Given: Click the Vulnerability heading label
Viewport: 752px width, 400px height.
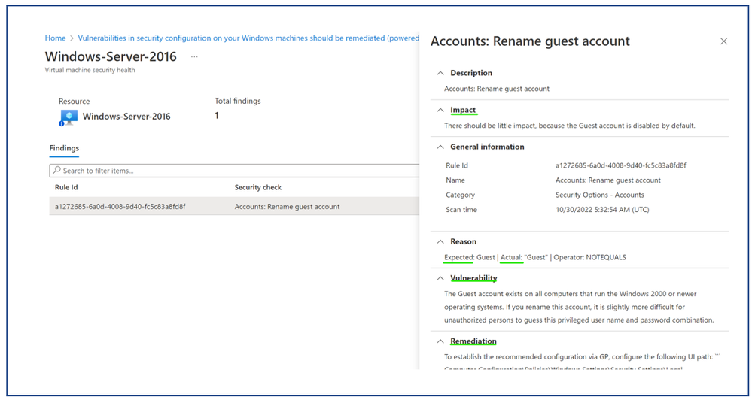Looking at the screenshot, I should click(473, 278).
